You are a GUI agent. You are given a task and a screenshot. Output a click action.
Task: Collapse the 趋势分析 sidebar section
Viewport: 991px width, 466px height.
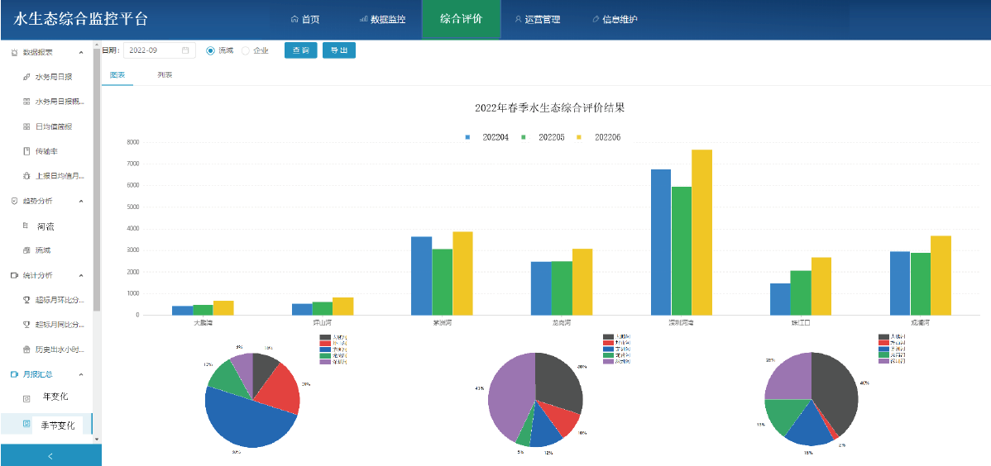pyautogui.click(x=81, y=201)
